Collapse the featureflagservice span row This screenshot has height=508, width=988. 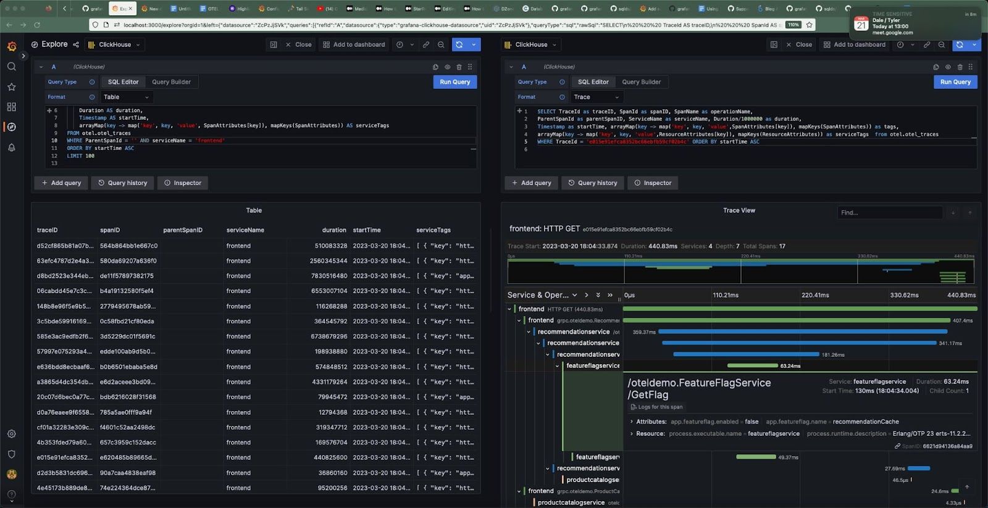[x=558, y=365]
